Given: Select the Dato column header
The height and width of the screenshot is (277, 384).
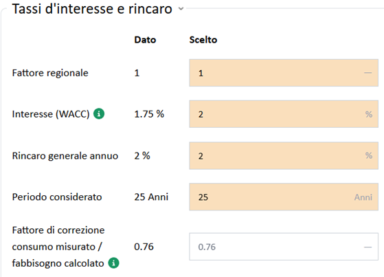Looking at the screenshot, I should [x=145, y=40].
